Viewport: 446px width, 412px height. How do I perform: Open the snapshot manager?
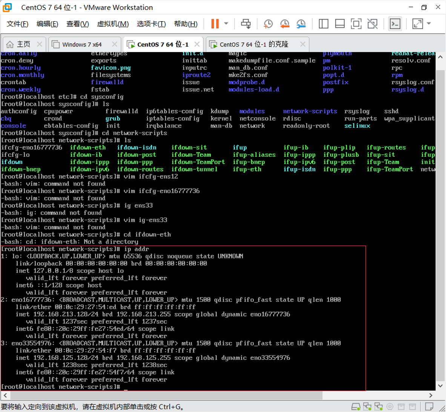point(301,24)
